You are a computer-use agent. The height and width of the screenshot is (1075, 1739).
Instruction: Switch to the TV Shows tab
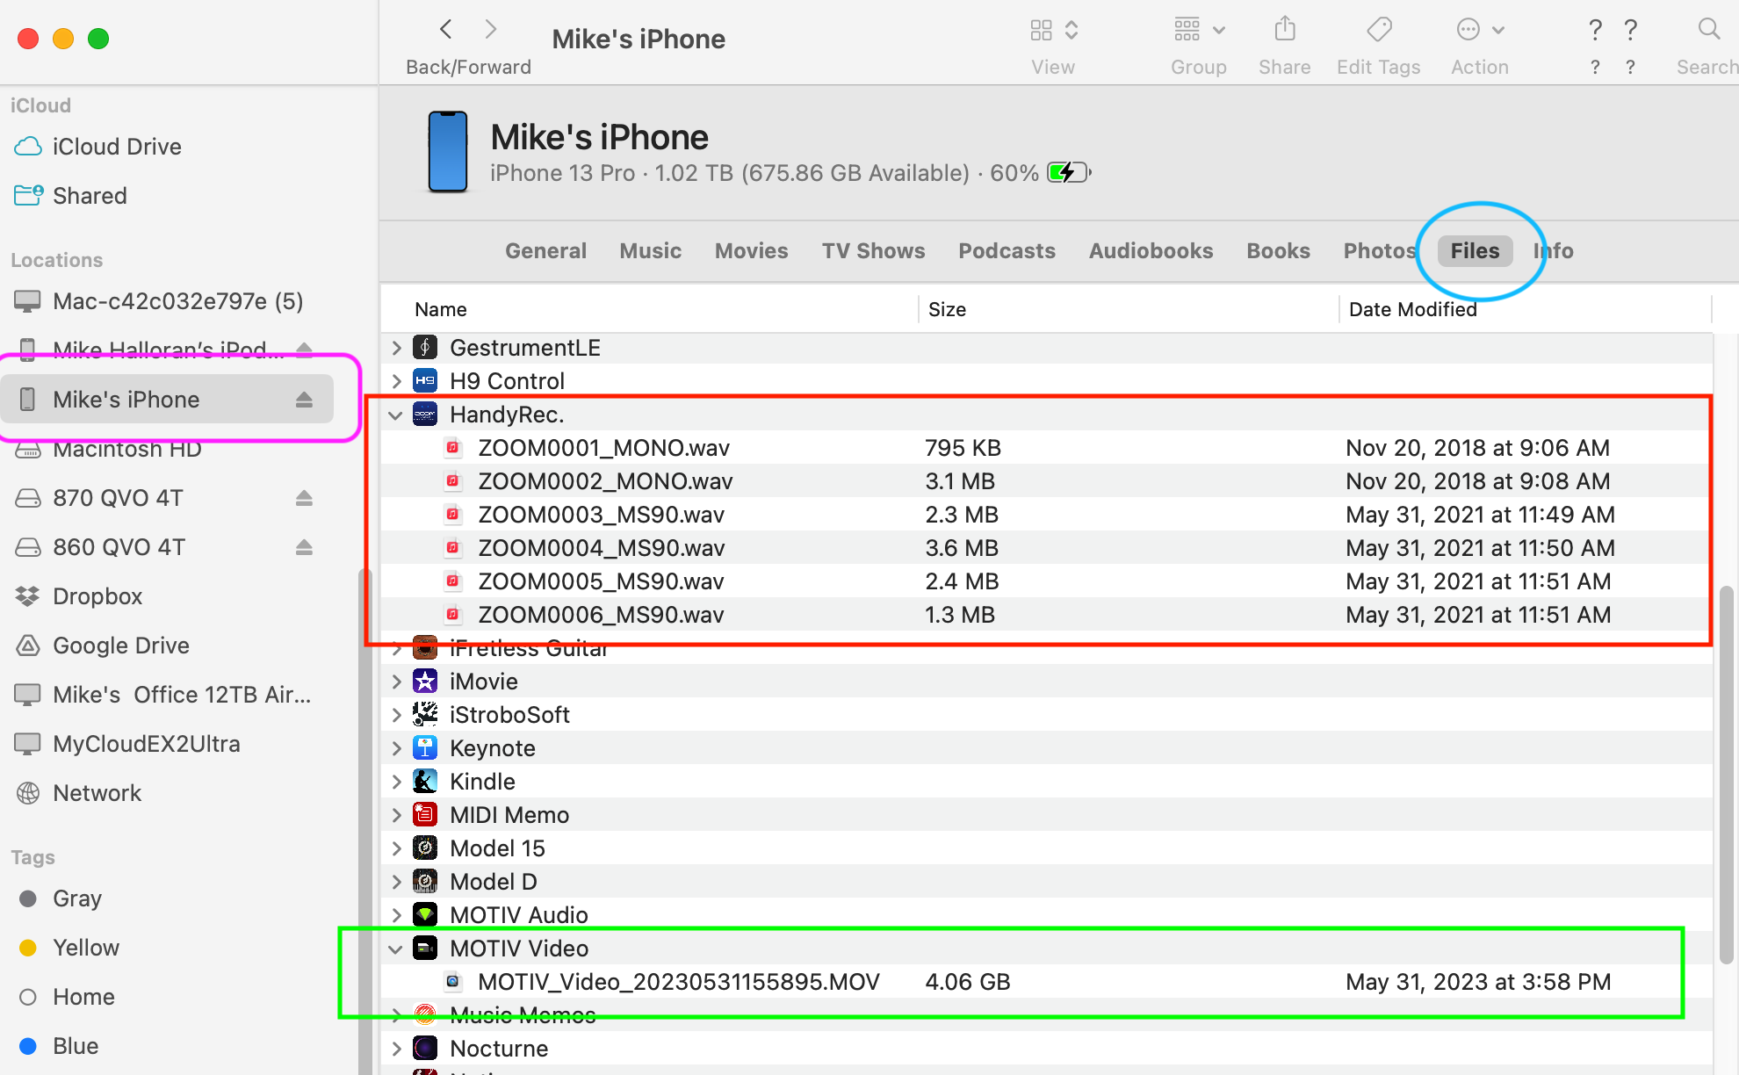873,251
